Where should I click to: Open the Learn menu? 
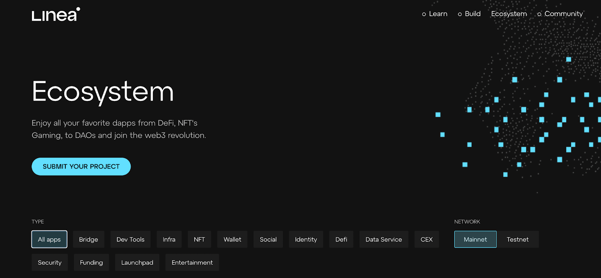pyautogui.click(x=435, y=14)
